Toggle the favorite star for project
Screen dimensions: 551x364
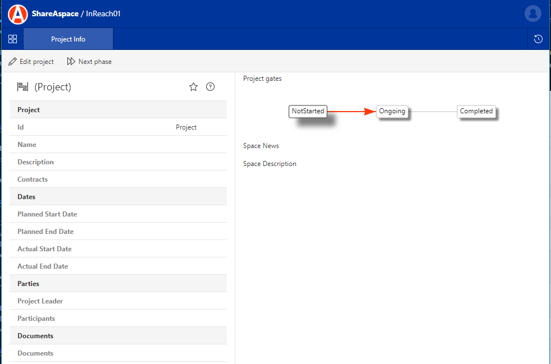click(193, 87)
